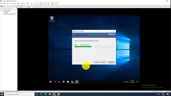Image resolution: width=171 pixels, height=96 pixels.
Task: Click Cancel in VMware Tools Setup
Action: pyautogui.click(x=111, y=62)
